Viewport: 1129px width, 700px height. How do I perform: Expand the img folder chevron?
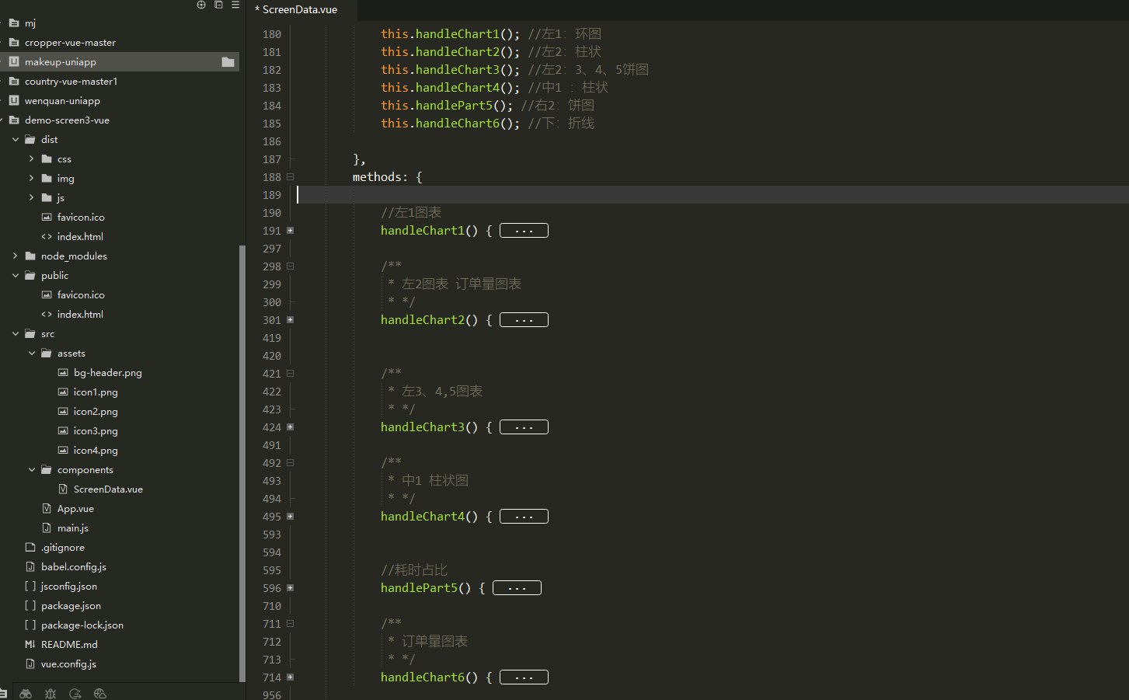click(31, 178)
